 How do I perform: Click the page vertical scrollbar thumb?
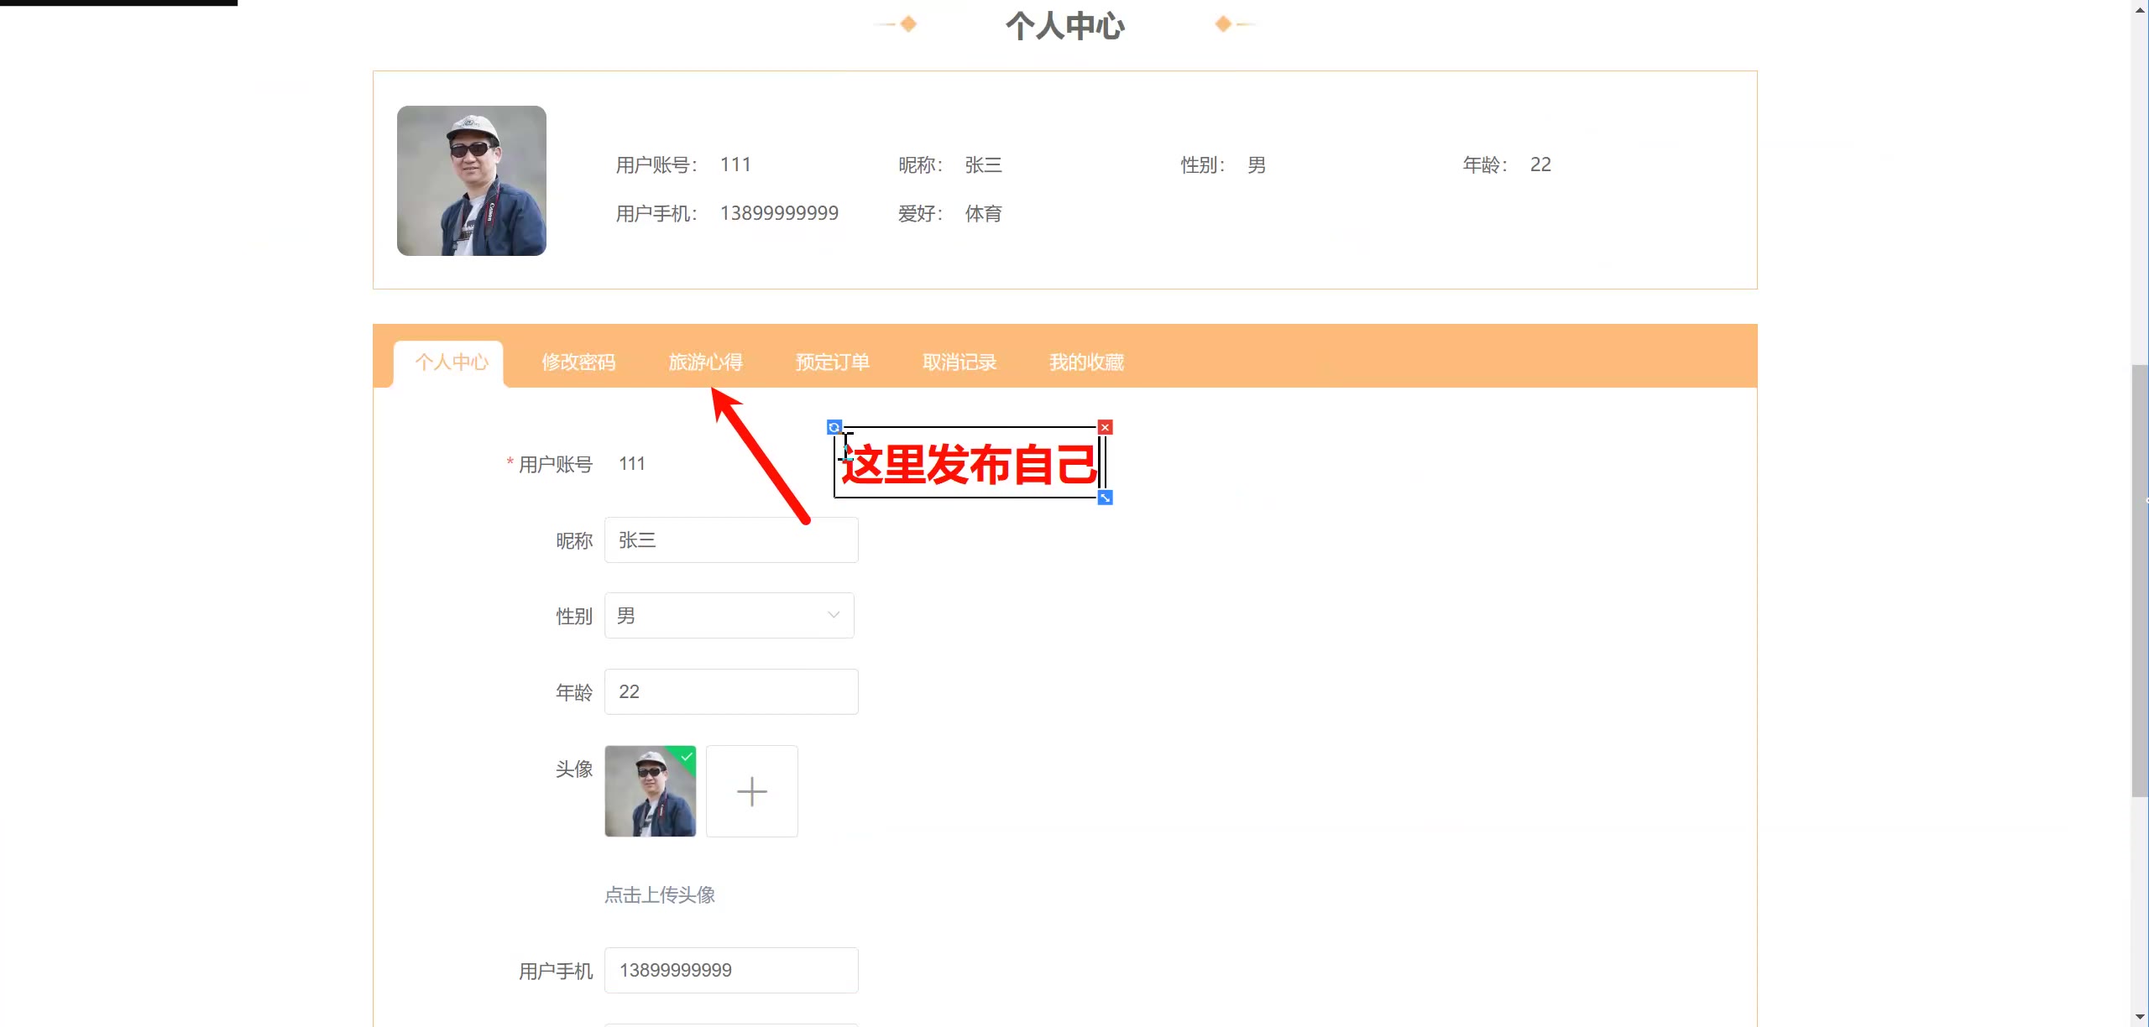(2140, 579)
